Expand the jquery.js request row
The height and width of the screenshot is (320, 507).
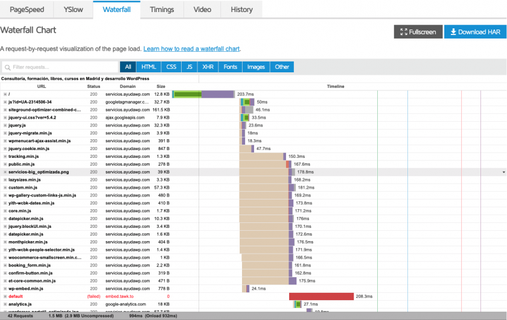click(5, 125)
